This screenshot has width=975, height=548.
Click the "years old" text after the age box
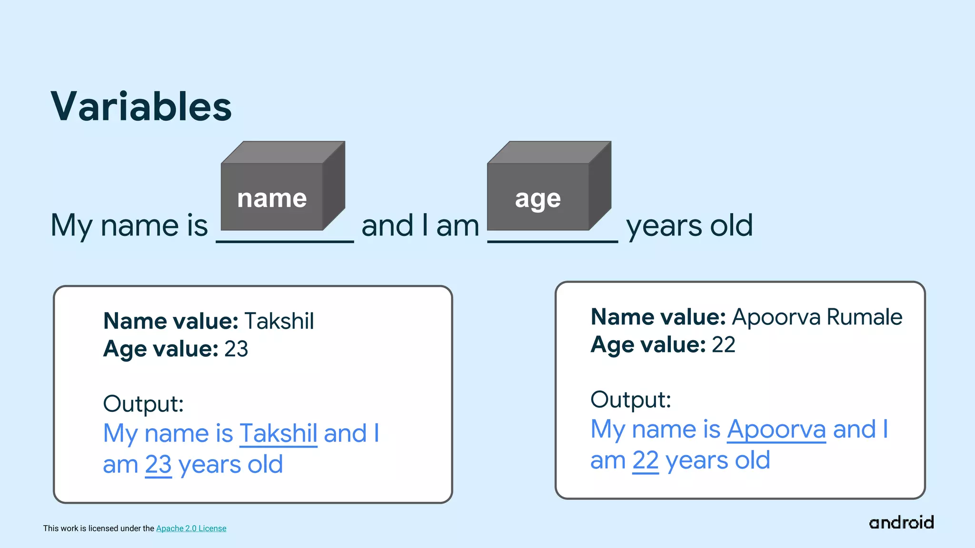coord(689,225)
